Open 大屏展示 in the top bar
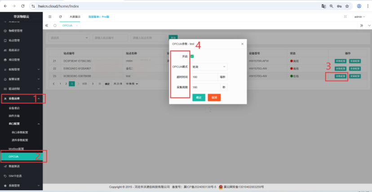This screenshot has width=372, height=192. coord(75,17)
